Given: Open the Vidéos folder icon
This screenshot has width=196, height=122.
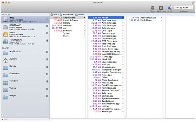Looking at the screenshot, I should (5, 90).
